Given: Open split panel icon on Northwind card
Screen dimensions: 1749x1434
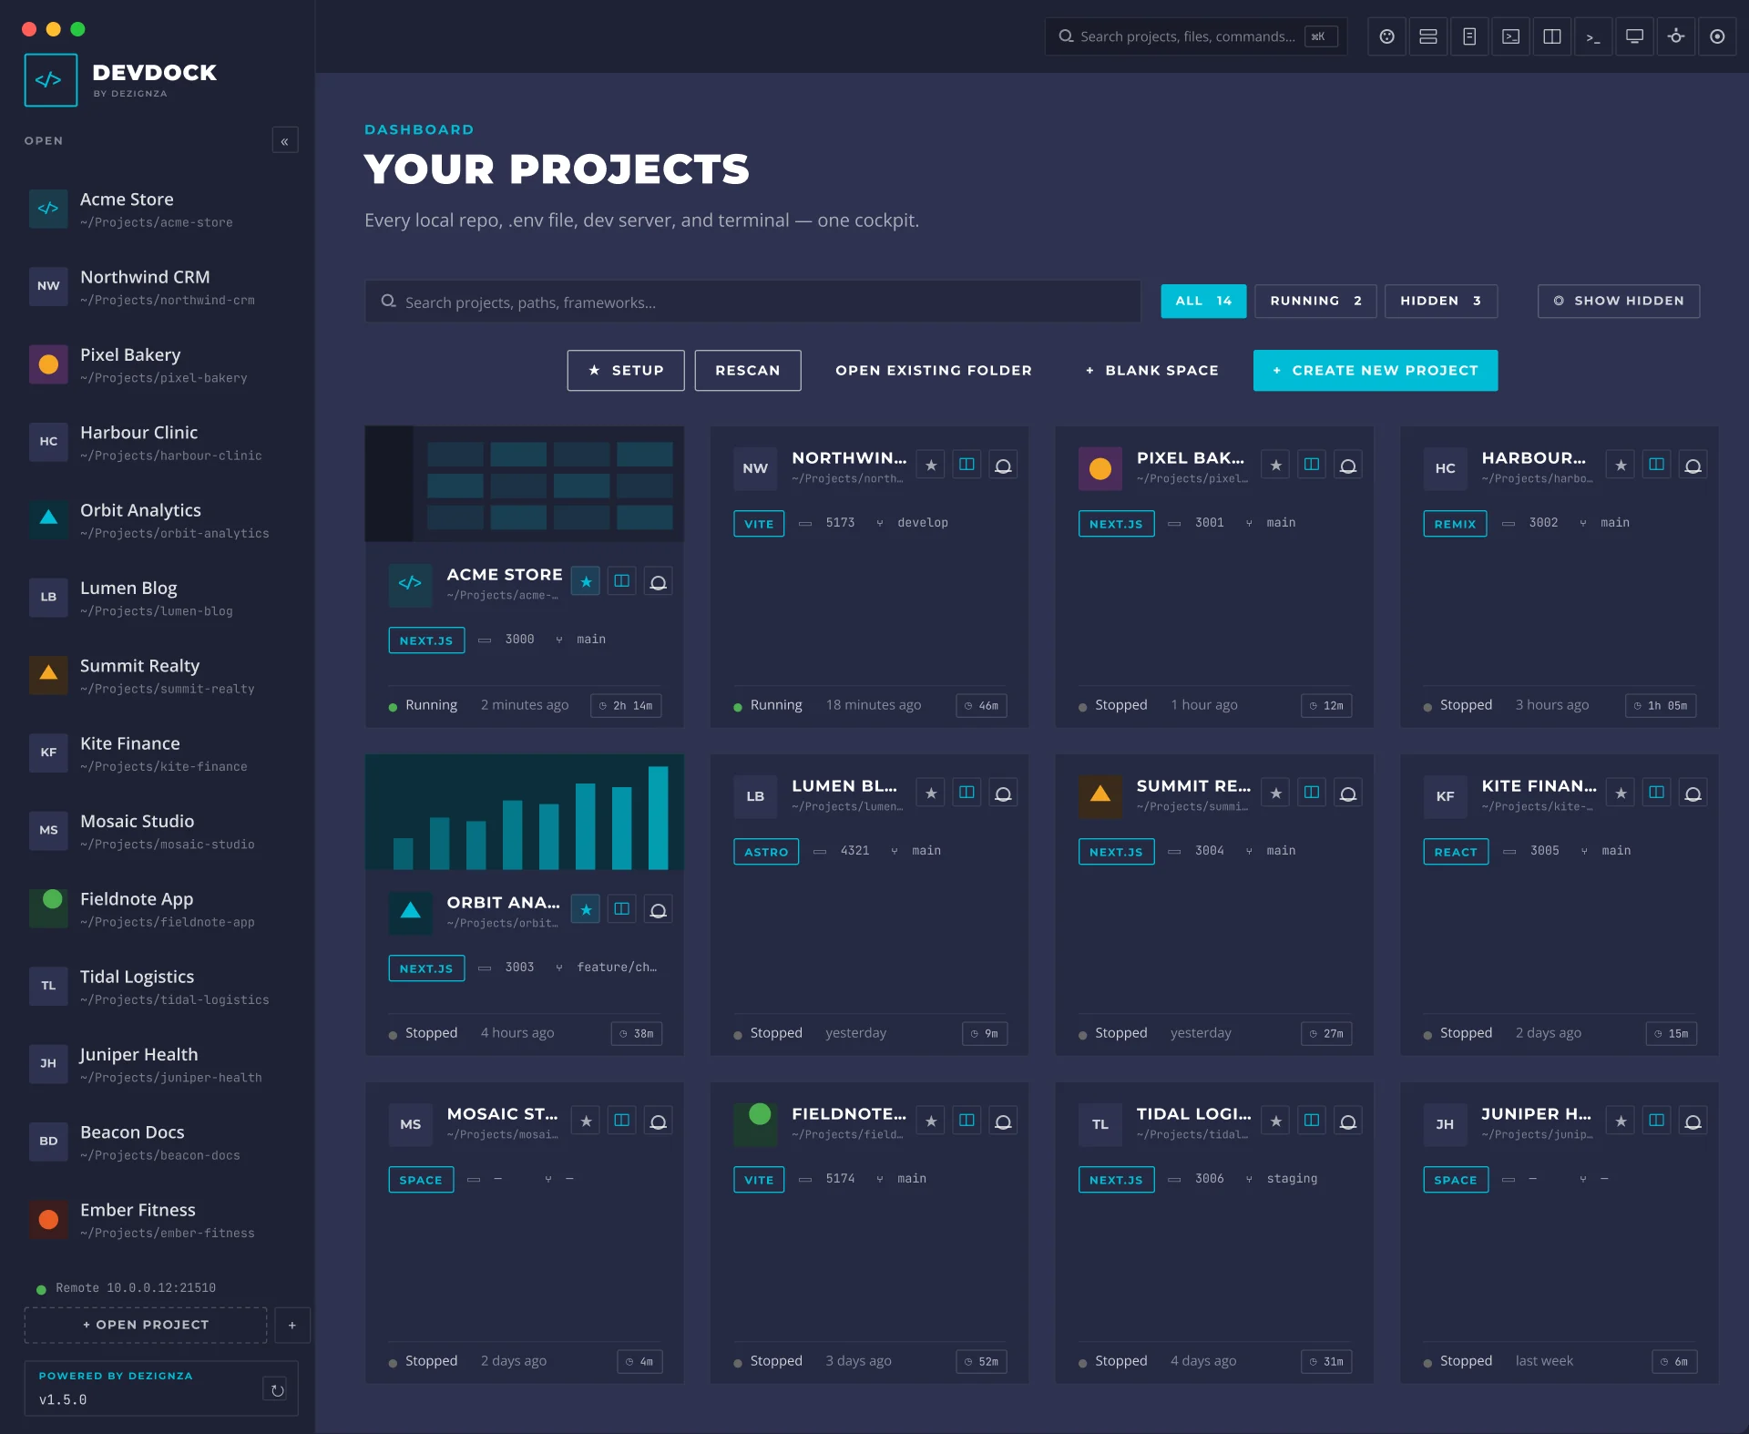Looking at the screenshot, I should pyautogui.click(x=967, y=465).
